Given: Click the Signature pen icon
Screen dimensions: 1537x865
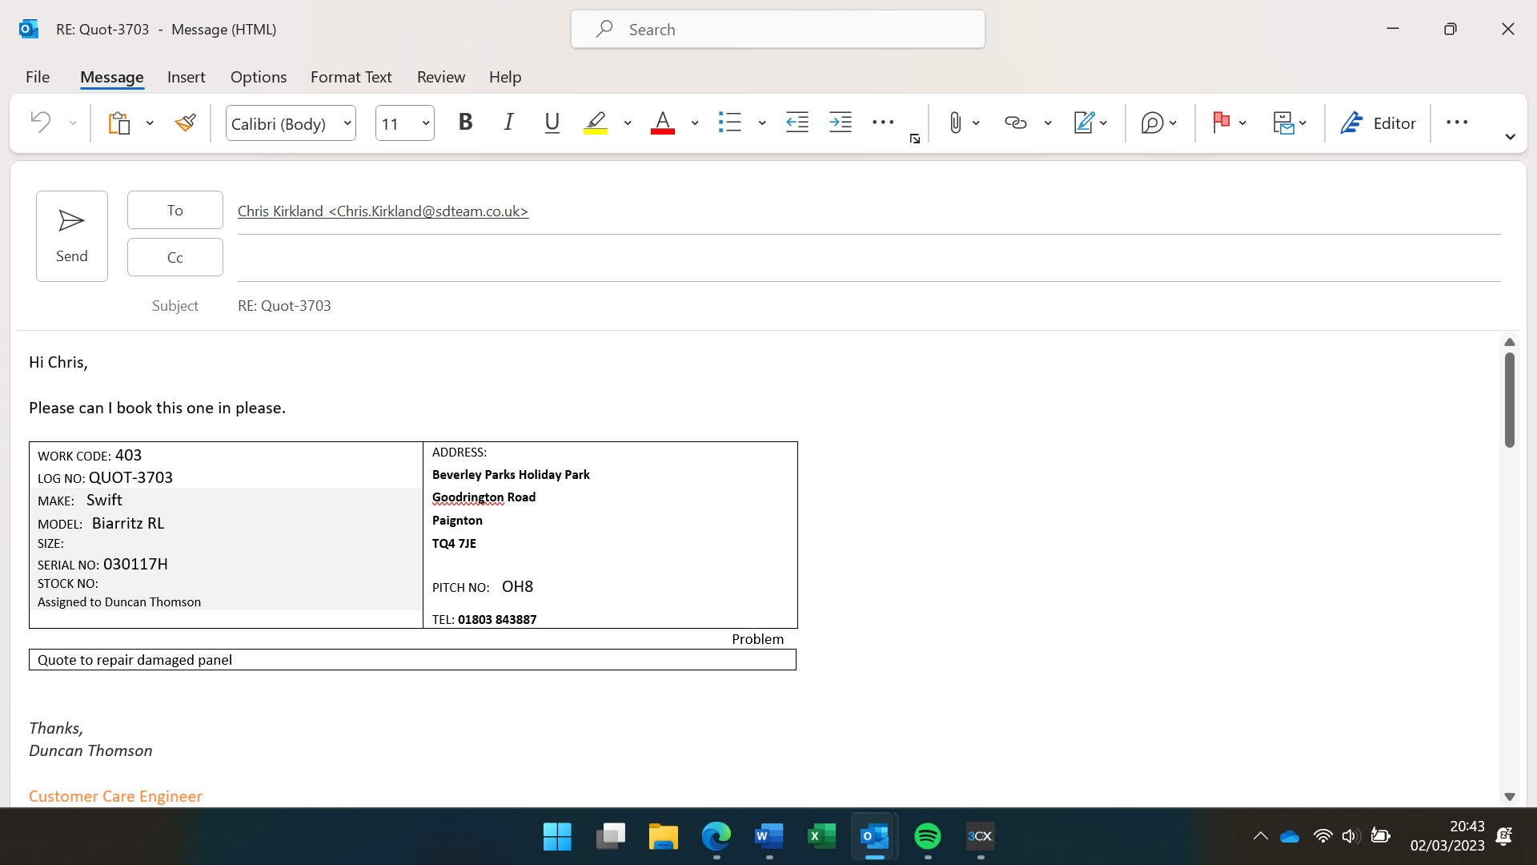Looking at the screenshot, I should (x=1083, y=123).
